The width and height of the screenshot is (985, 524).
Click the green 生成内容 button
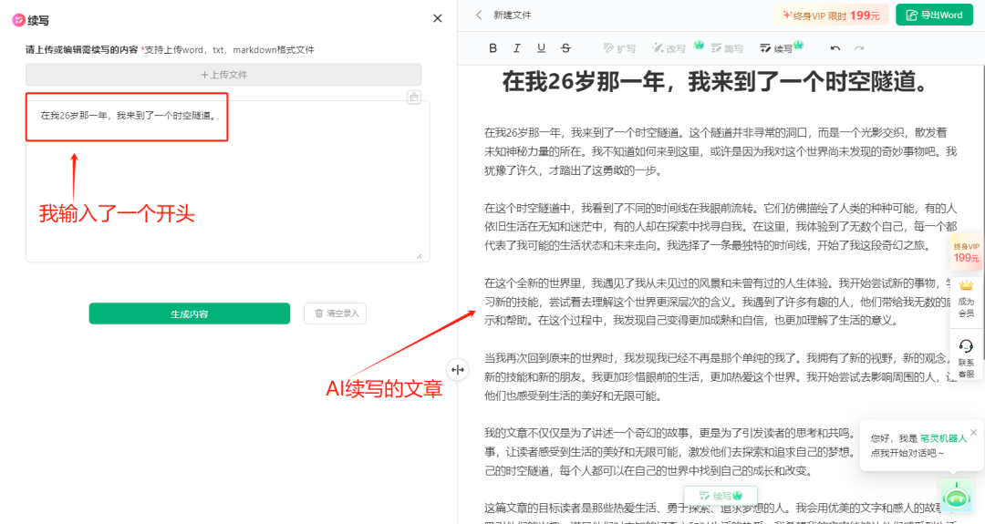pos(189,313)
